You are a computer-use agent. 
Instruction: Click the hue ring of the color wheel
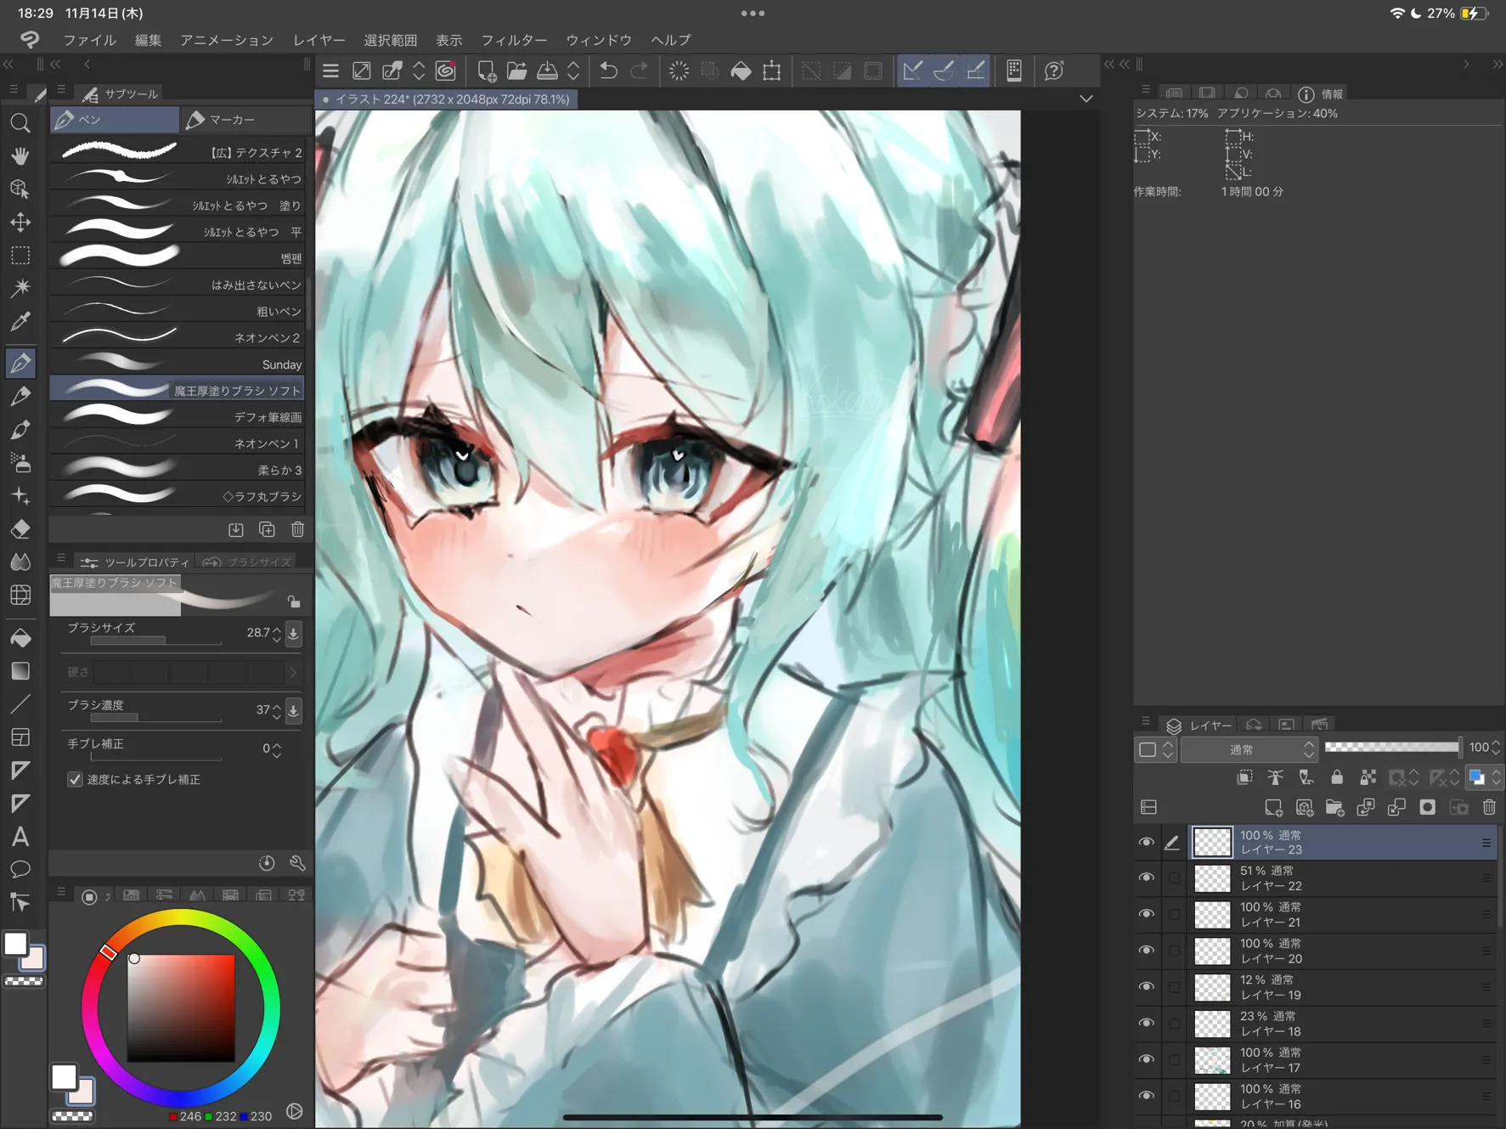180,917
